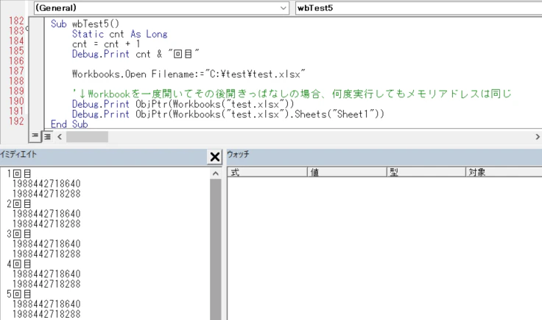The image size is (542, 320).
Task: Click the Immediate window vertical scrollbar thumb
Action: click(215, 249)
